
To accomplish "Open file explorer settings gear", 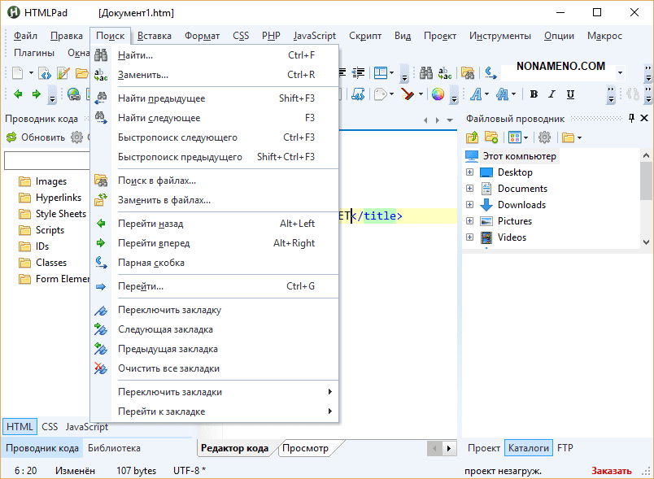I will tap(544, 137).
